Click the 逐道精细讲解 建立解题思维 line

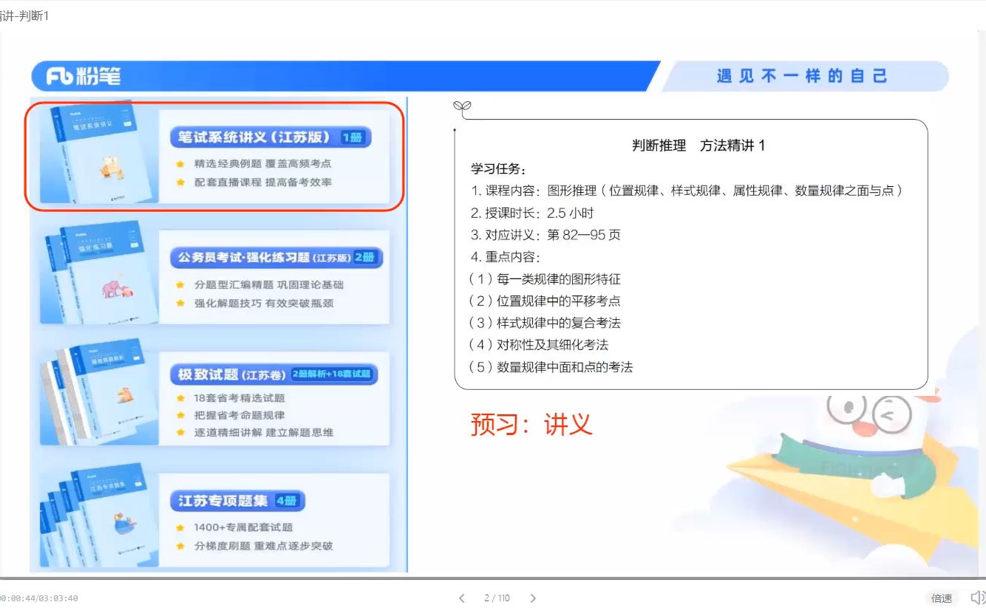coord(263,433)
